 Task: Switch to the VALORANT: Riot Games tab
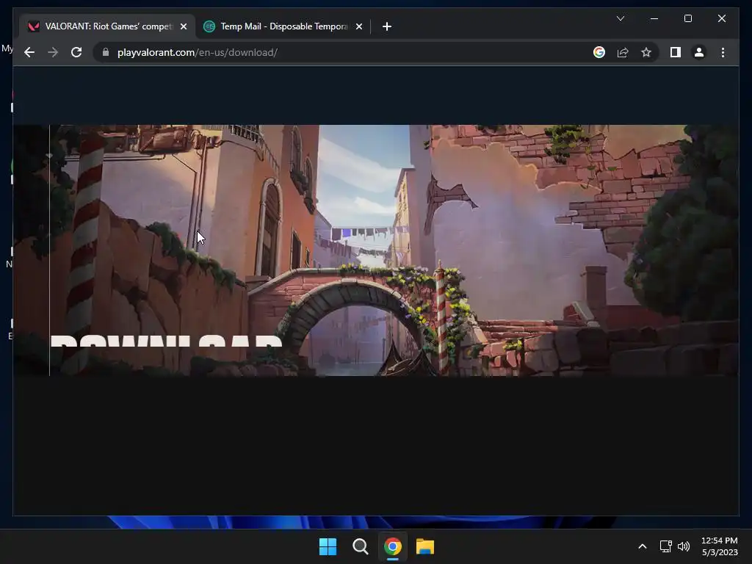click(107, 26)
